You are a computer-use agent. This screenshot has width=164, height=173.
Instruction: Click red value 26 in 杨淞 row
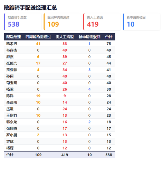(x=65, y=89)
